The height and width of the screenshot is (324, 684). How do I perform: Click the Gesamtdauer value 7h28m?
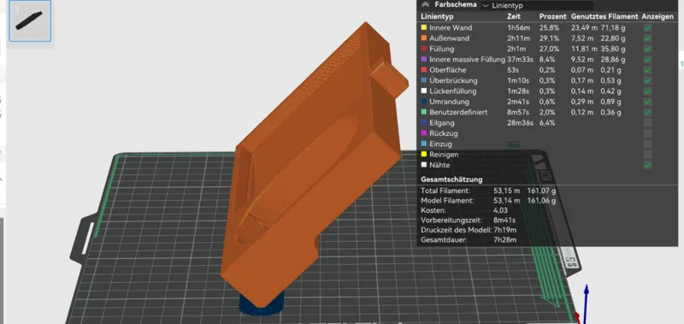click(504, 240)
